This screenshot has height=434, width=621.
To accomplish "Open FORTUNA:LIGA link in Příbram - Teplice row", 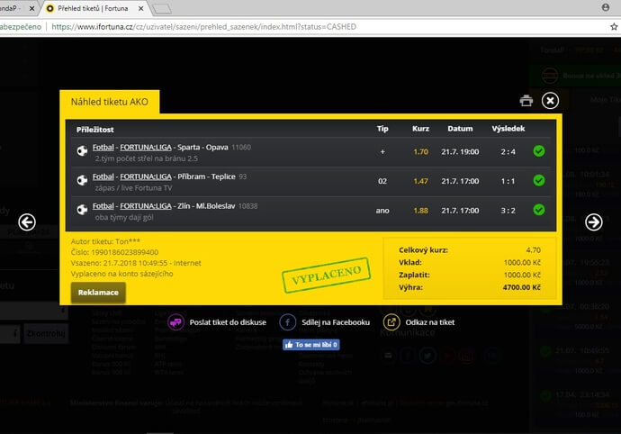I will 146,176.
